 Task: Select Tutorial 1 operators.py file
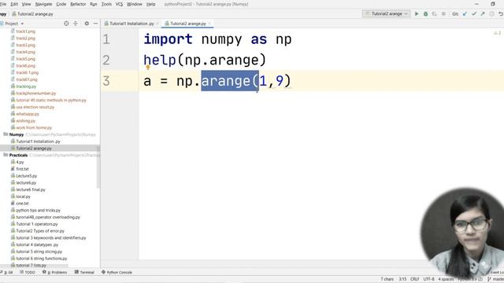tap(37, 224)
